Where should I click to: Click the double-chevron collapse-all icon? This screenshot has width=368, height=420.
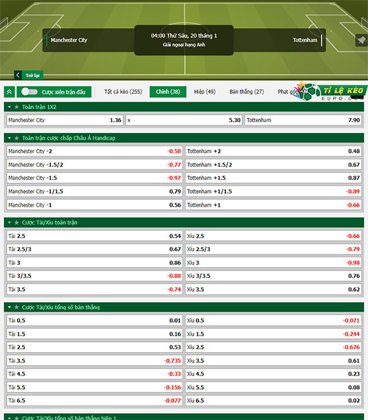tap(10, 92)
